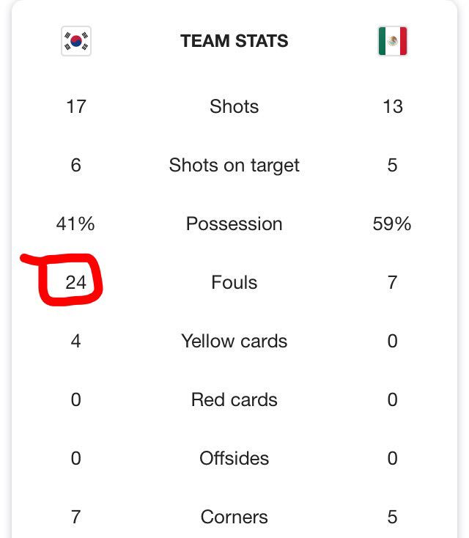
Task: Click the Fouls stat label
Action: click(x=234, y=282)
